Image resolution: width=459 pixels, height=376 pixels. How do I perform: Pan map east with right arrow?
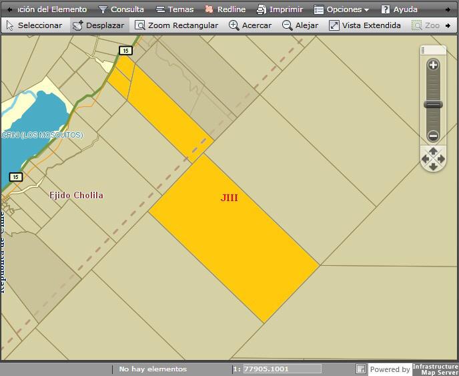point(441,159)
